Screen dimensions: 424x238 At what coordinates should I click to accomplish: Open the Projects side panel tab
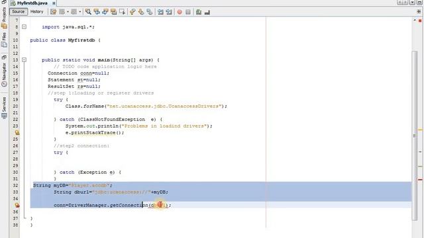(4, 17)
